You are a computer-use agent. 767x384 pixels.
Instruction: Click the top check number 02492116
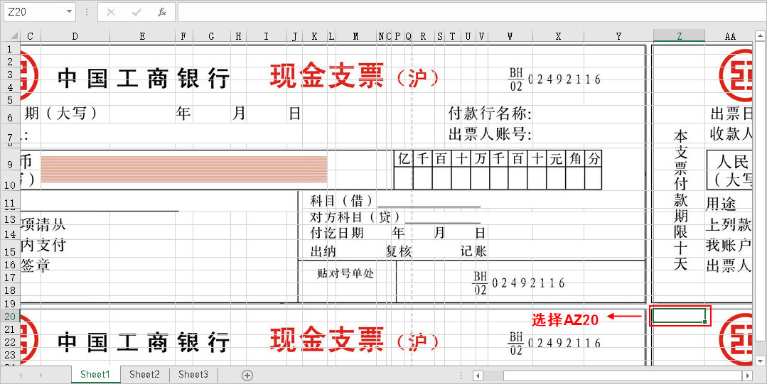coord(564,79)
